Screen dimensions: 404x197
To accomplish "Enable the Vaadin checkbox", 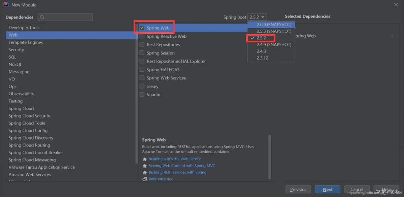I will coord(142,95).
